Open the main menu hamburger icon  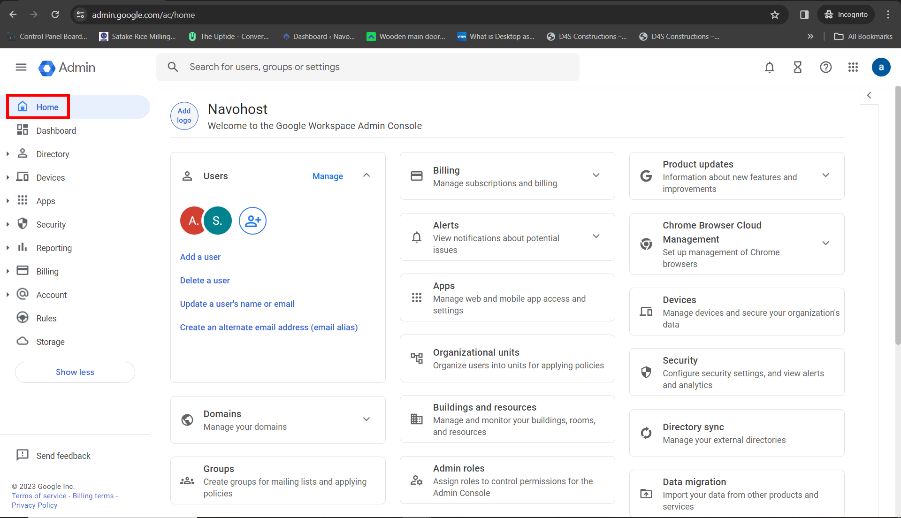(21, 67)
